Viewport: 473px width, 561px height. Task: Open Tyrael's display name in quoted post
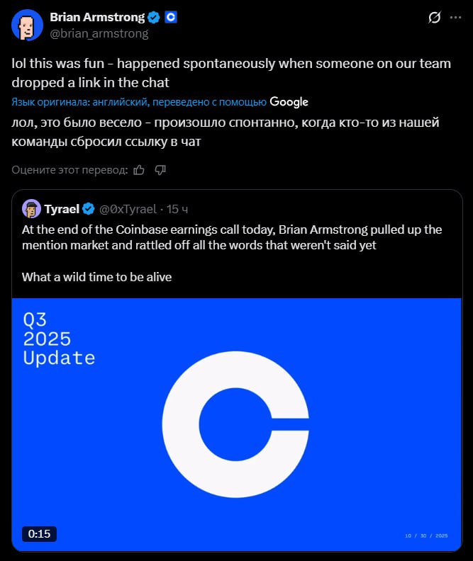(x=62, y=209)
